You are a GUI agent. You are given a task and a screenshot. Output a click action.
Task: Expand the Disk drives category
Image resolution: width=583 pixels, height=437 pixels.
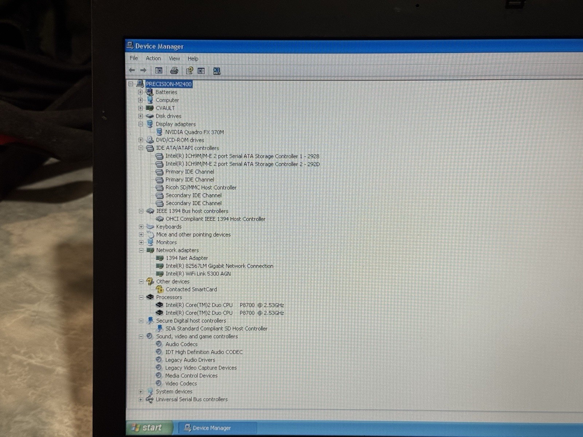click(140, 116)
